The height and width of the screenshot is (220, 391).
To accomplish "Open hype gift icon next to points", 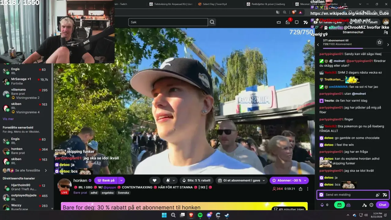I will point(348,205).
